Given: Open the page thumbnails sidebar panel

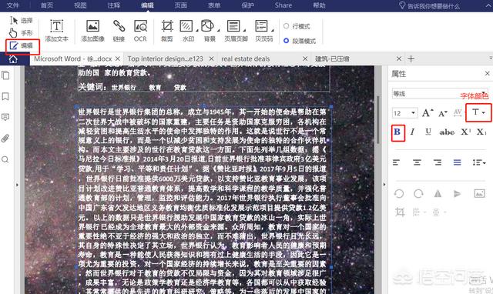Looking at the screenshot, I should click(x=5, y=75).
